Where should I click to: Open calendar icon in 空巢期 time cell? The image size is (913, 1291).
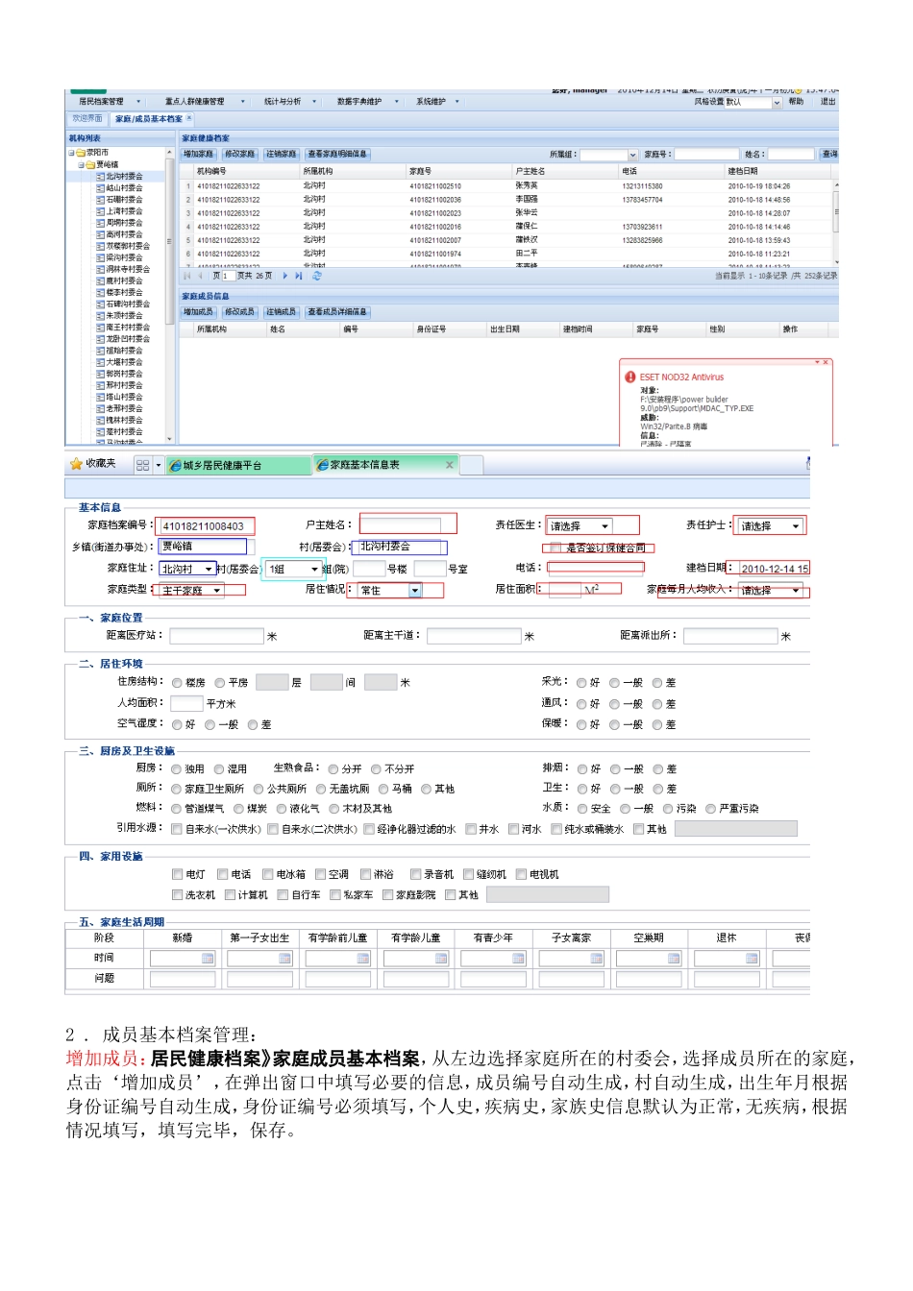click(674, 958)
